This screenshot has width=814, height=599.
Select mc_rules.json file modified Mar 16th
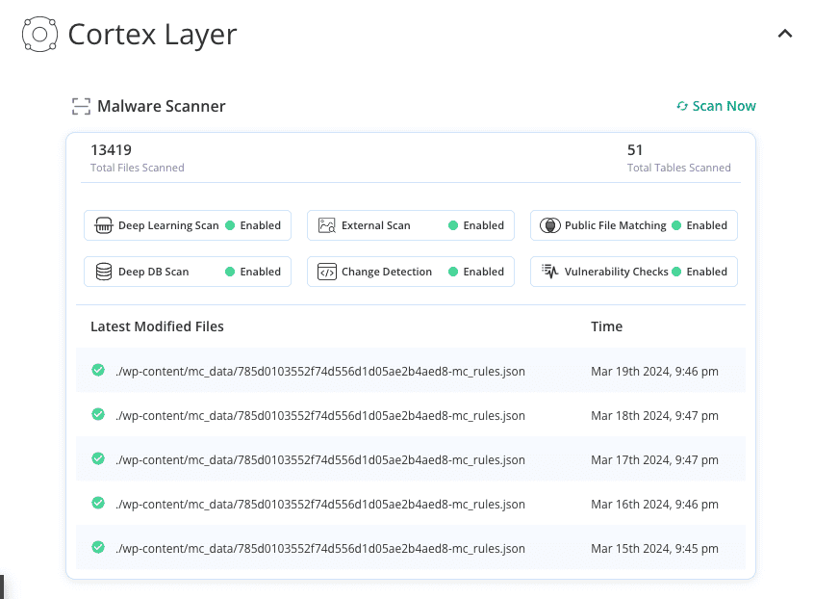point(320,504)
